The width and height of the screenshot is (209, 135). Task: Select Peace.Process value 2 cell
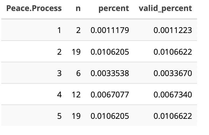59,52
